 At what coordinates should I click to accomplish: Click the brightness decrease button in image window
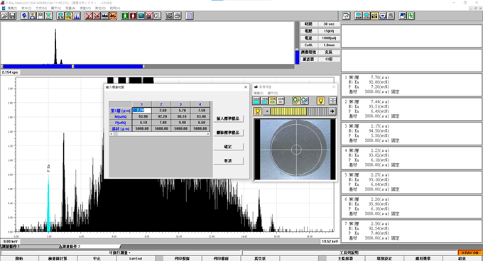pyautogui.click(x=267, y=111)
